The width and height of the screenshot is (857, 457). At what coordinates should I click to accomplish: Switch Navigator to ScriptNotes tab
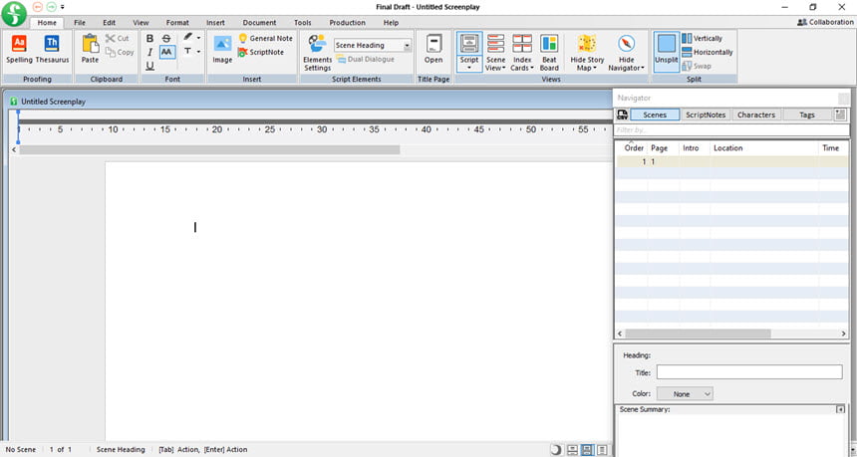coord(706,114)
